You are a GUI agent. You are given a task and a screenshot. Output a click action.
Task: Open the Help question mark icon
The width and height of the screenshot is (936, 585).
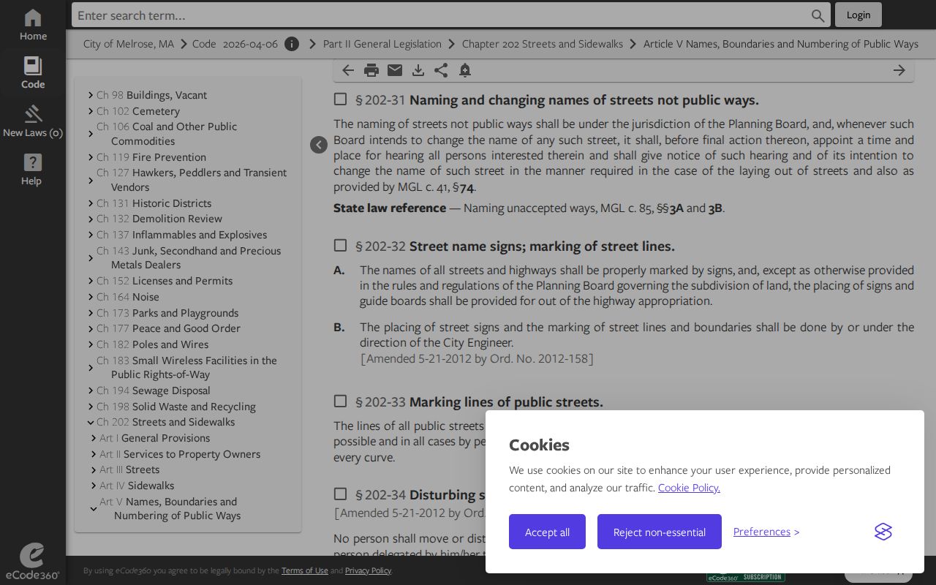[33, 162]
